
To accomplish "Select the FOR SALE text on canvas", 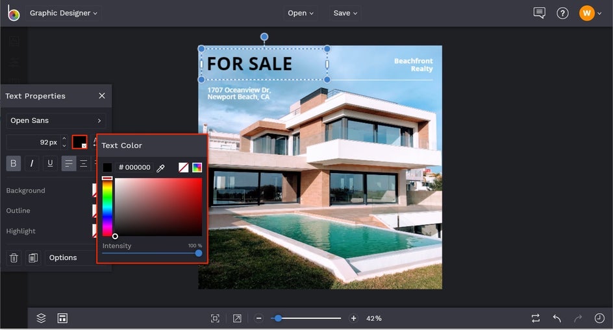I will click(x=249, y=64).
